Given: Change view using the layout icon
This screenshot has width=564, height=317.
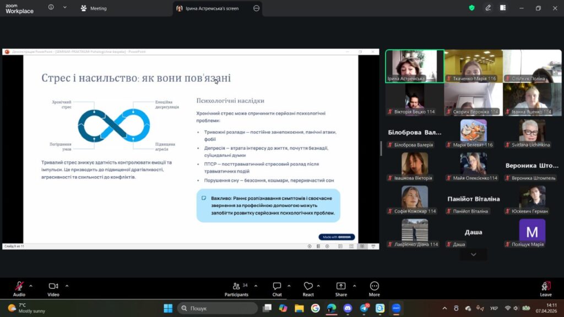Looking at the screenshot, I should click(503, 8).
